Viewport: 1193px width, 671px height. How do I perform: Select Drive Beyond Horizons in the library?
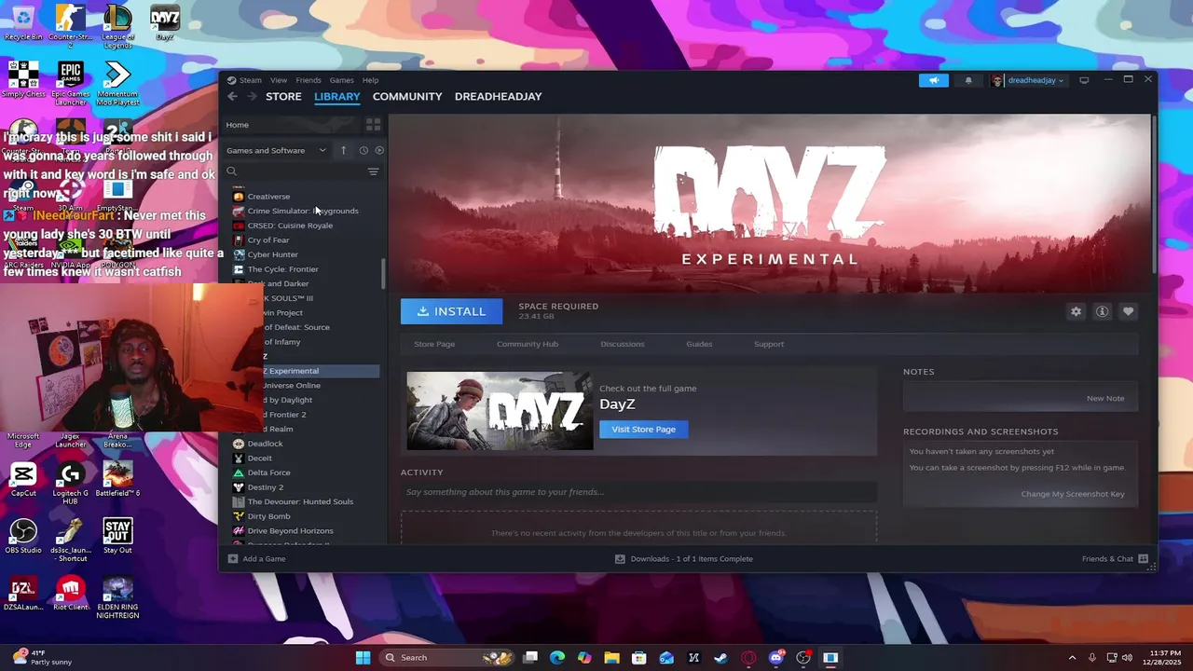(290, 531)
